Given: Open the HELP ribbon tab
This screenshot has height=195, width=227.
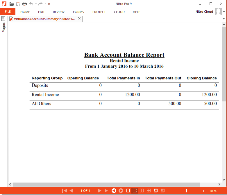Looking at the screenshot, I should tap(136, 12).
